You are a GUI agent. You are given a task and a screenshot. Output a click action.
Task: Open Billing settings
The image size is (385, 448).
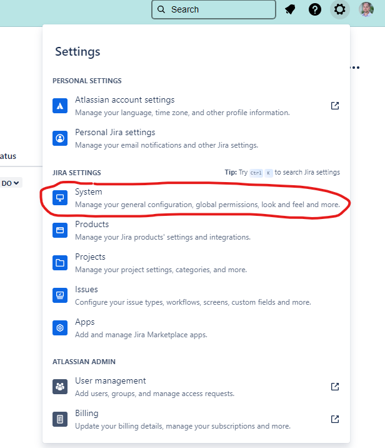pyautogui.click(x=196, y=419)
